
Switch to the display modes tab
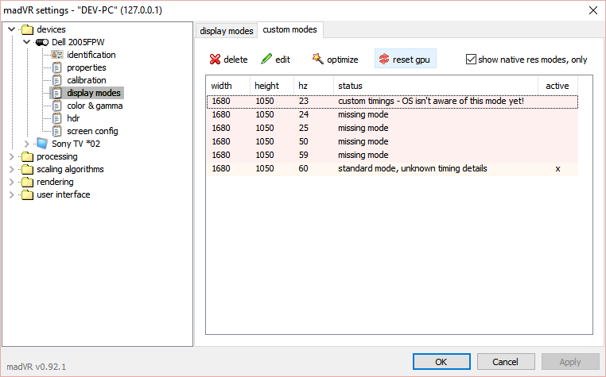(227, 31)
